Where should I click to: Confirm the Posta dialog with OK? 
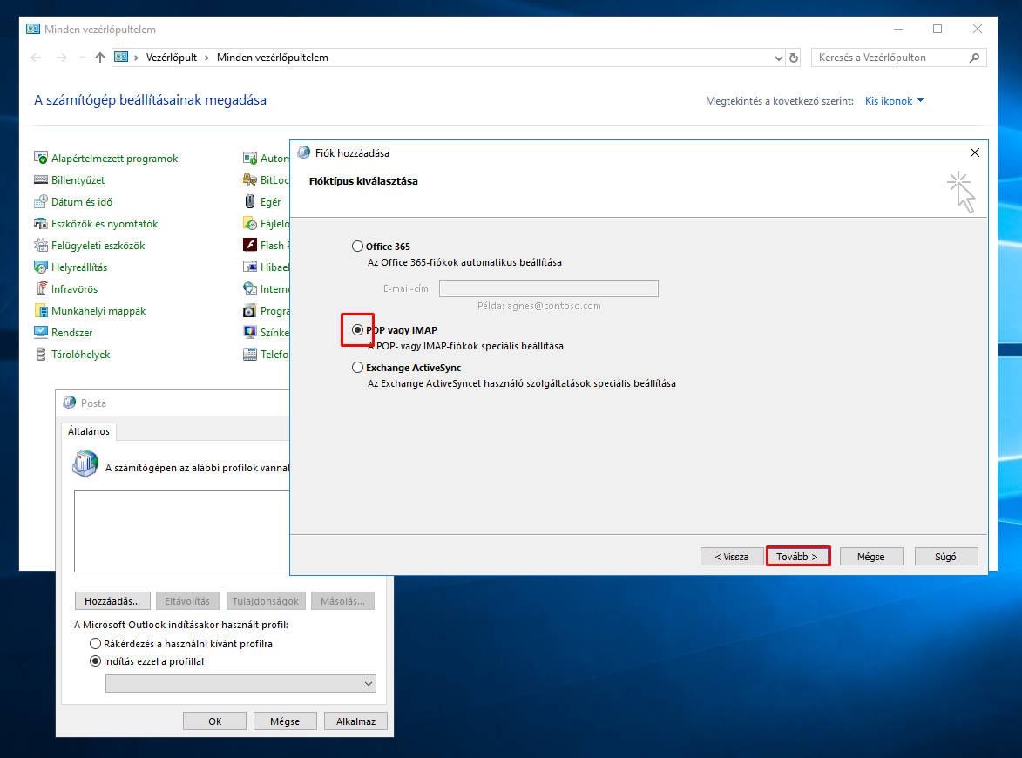coord(215,721)
